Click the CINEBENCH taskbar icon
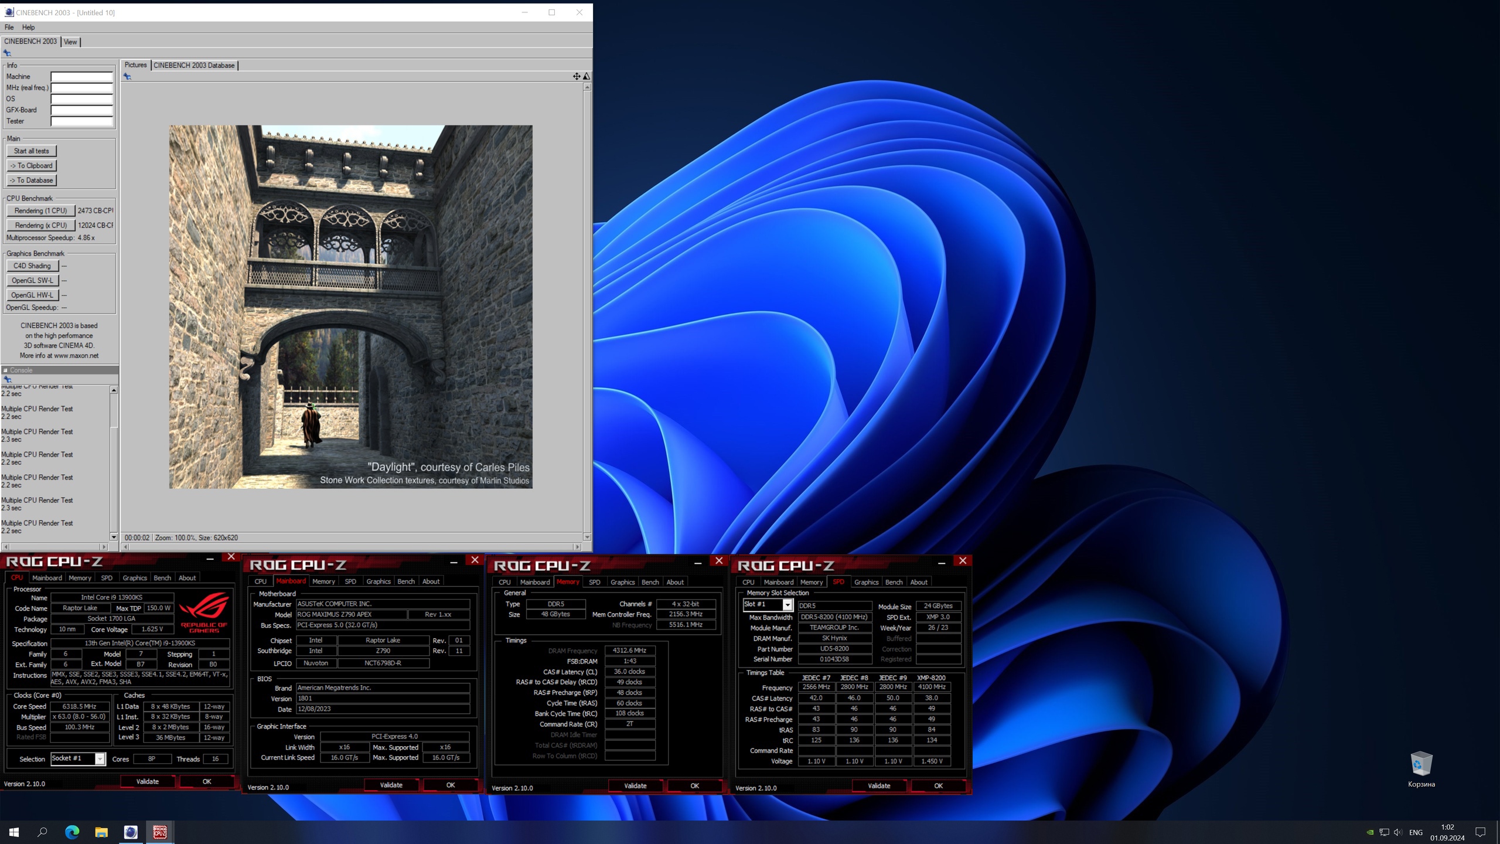The width and height of the screenshot is (1500, 844). 131,832
